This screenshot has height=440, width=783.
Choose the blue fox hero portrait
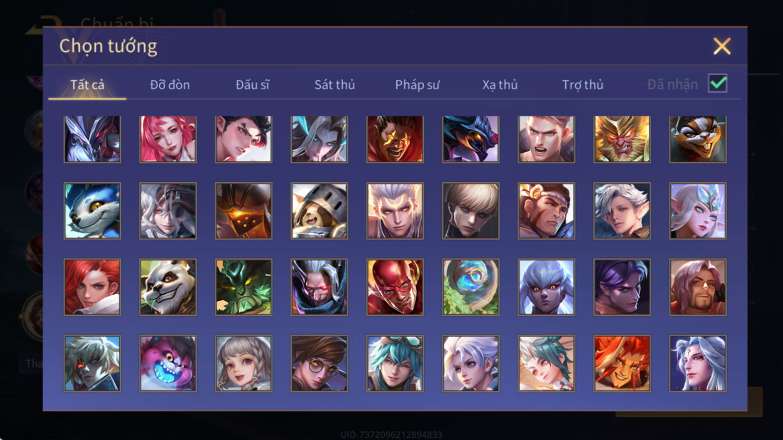click(x=92, y=211)
